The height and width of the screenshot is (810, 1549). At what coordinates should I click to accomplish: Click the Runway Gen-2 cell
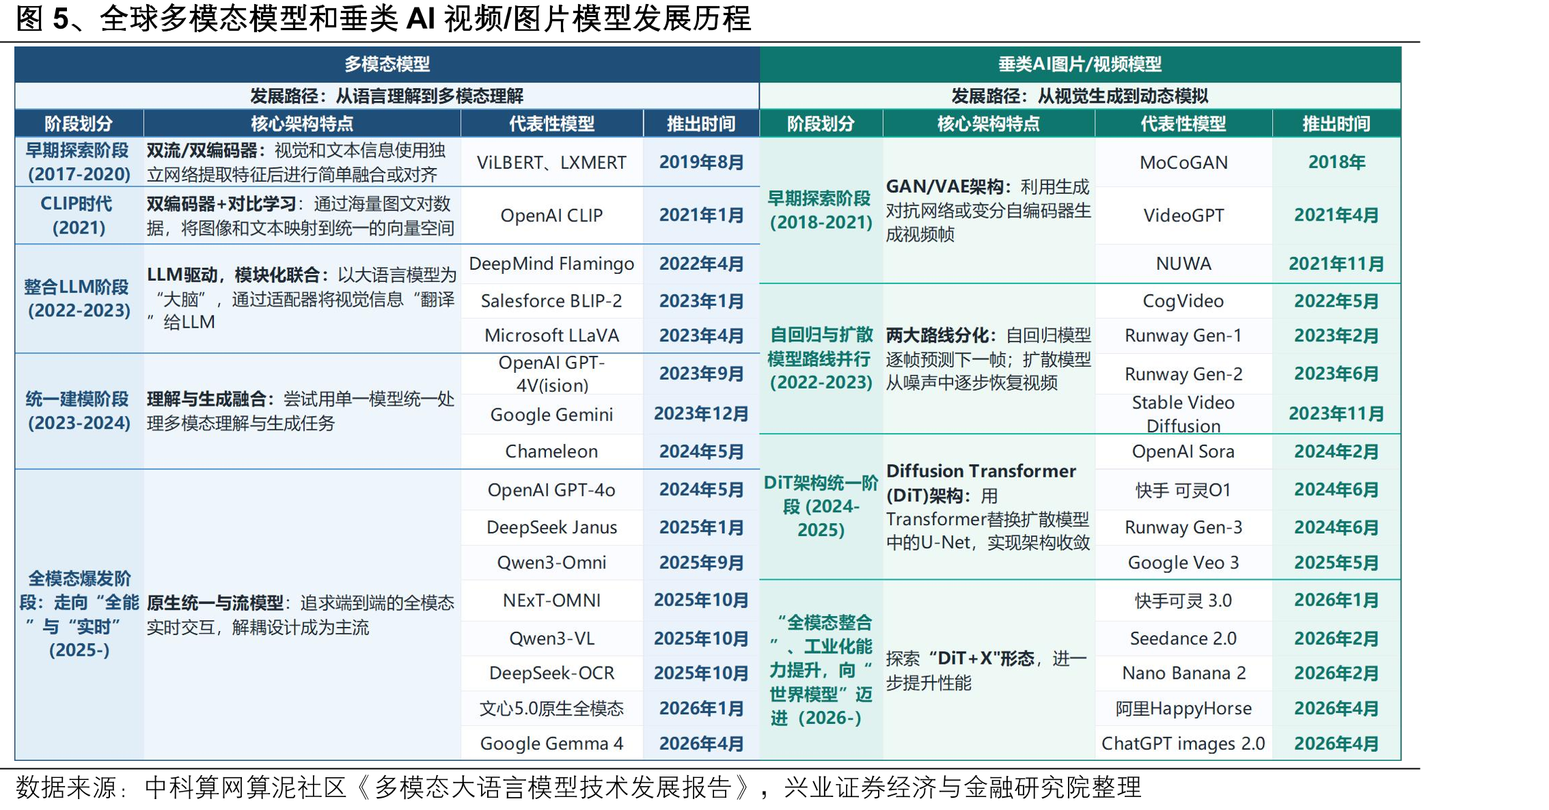pos(1183,374)
